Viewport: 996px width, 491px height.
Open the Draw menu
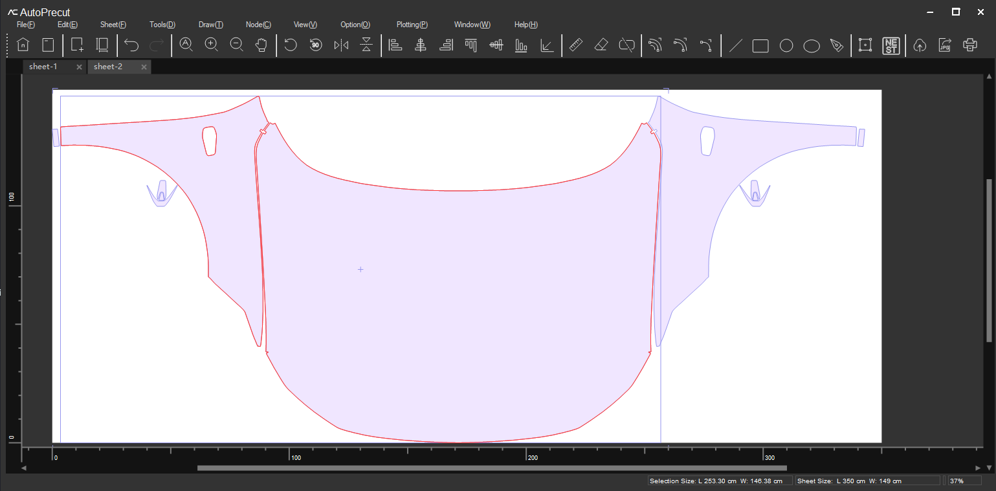[211, 25]
